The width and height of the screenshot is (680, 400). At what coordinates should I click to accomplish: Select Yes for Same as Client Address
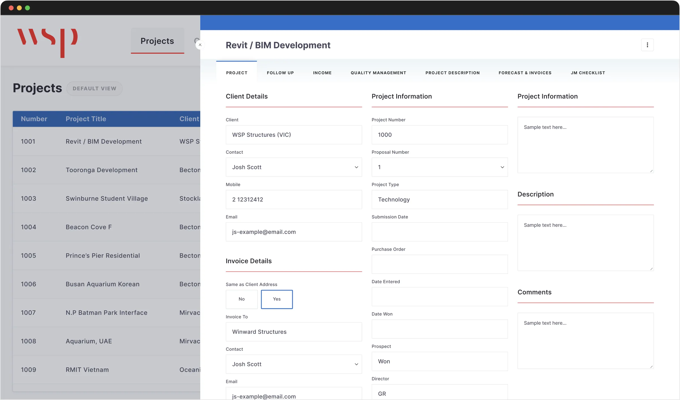(x=277, y=299)
